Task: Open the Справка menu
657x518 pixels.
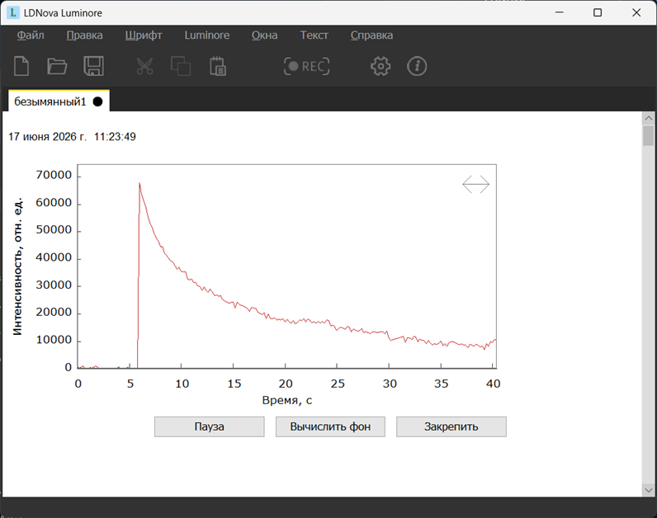Action: pyautogui.click(x=371, y=35)
